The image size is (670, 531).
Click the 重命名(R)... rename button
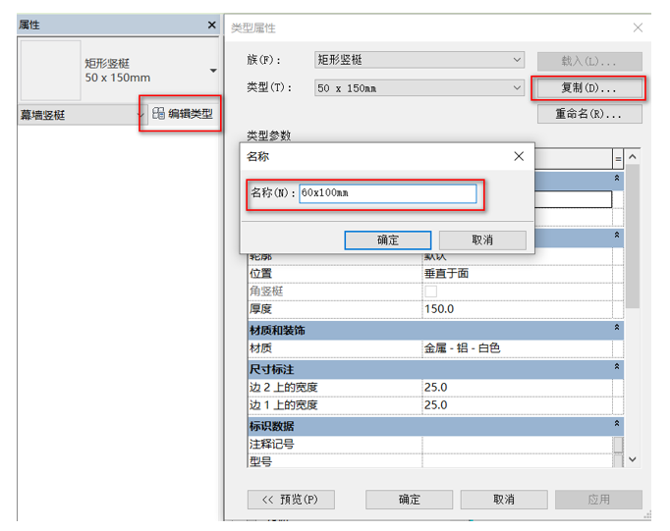(588, 114)
